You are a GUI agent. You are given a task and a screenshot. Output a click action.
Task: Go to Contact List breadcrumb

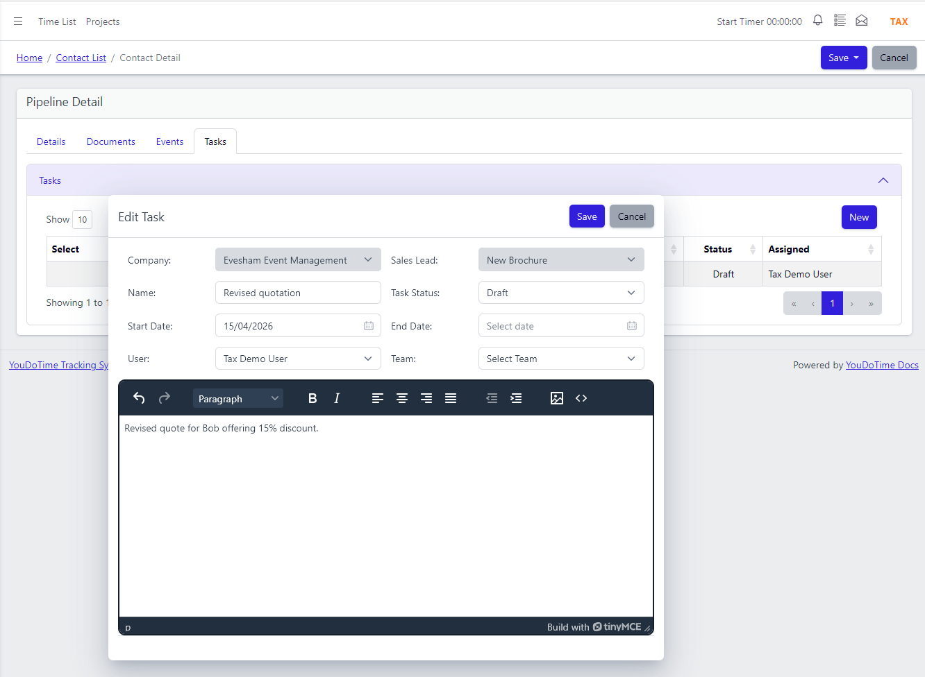pos(81,58)
